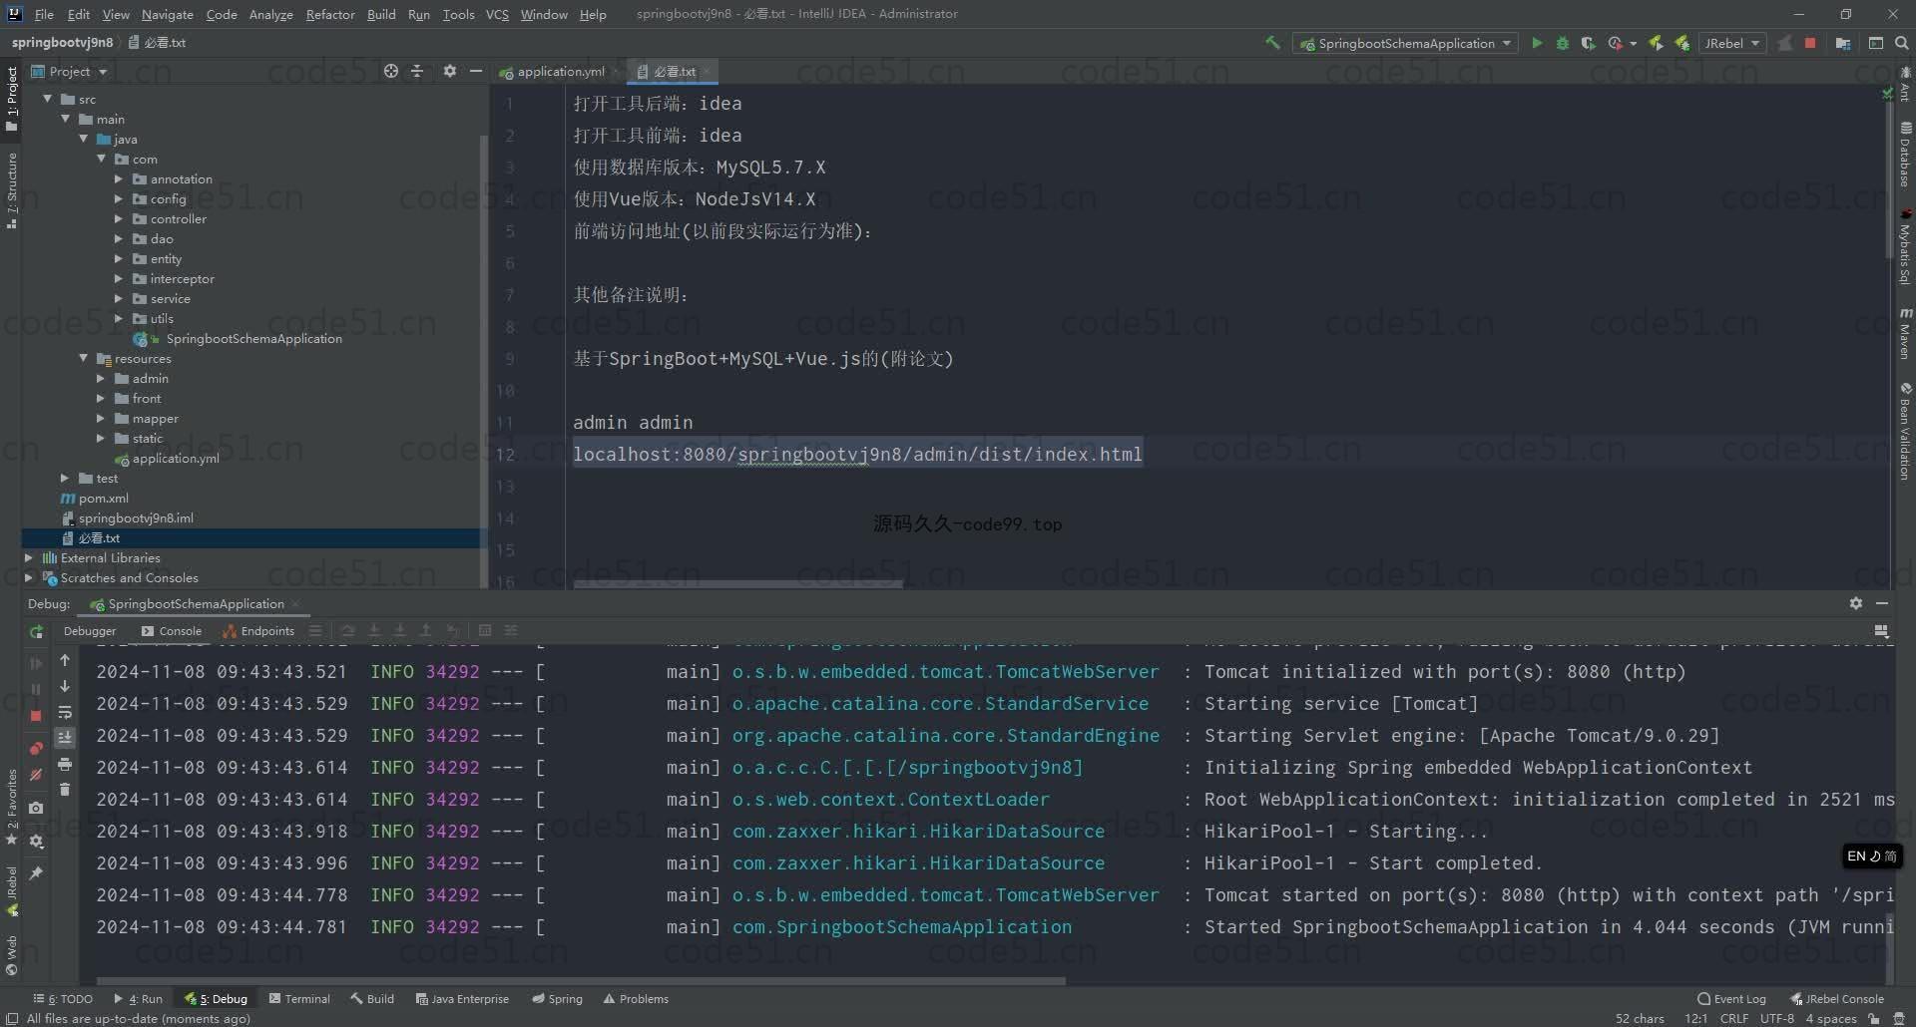The height and width of the screenshot is (1027, 1916).
Task: Run with coverage shield icon
Action: pyautogui.click(x=1588, y=43)
